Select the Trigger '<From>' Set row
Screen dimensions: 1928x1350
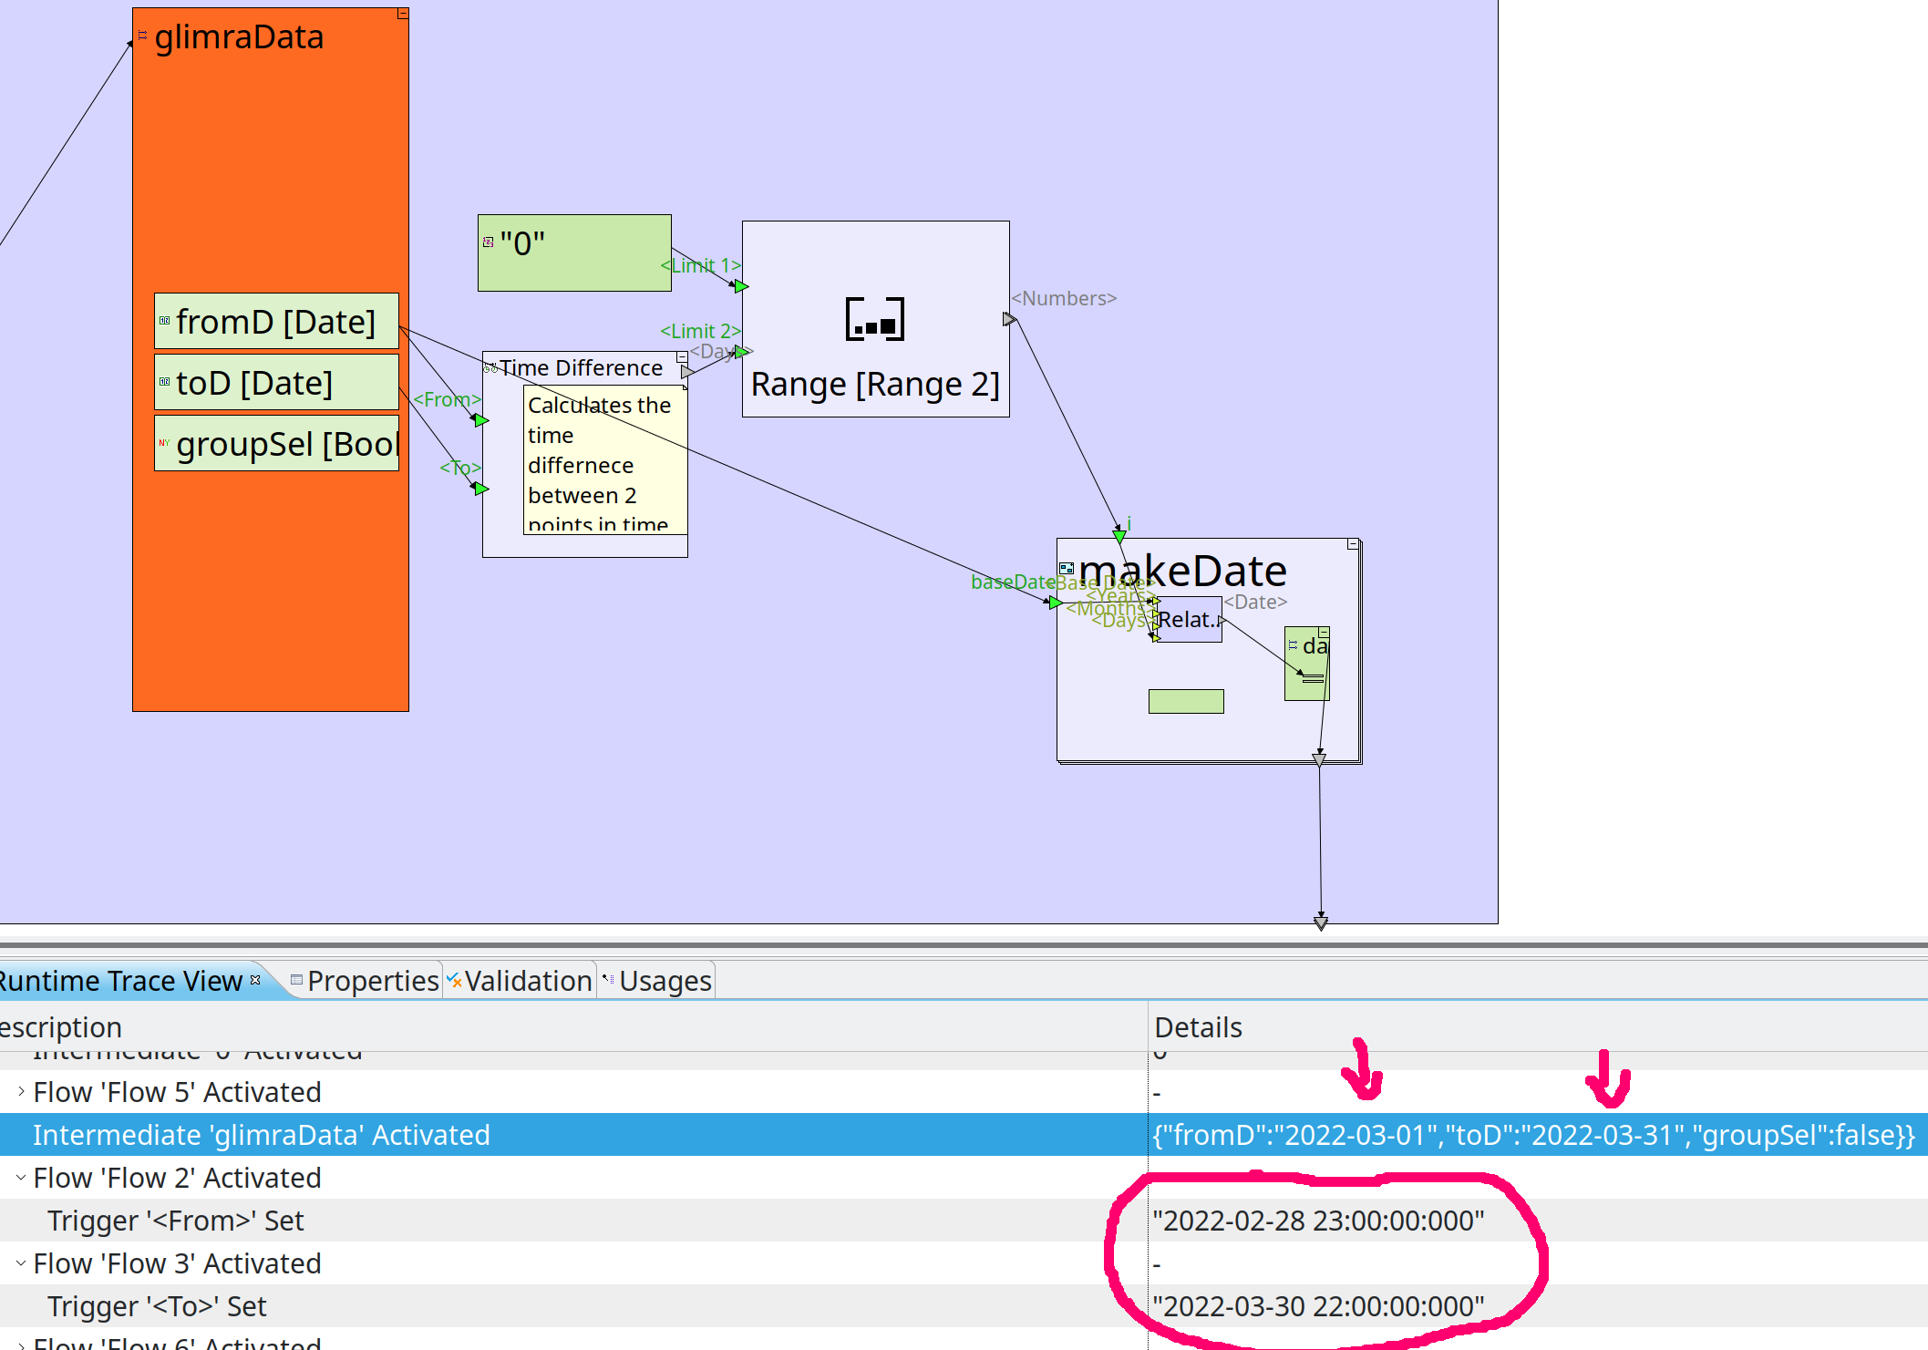964,1221
